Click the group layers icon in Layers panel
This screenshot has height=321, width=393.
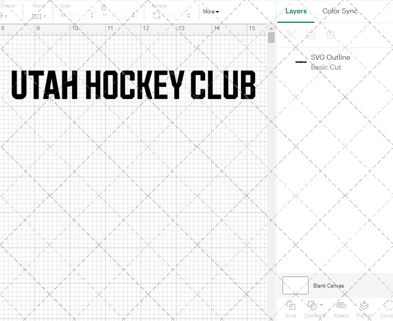[x=291, y=35]
